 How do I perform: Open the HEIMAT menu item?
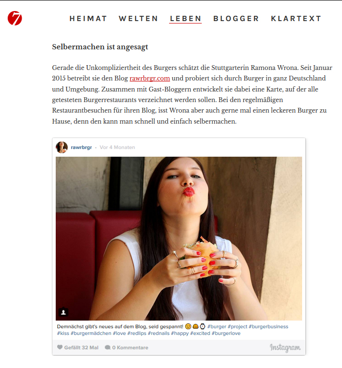(x=88, y=19)
